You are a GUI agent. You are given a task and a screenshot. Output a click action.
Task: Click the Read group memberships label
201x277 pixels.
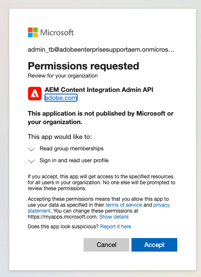coord(72,149)
